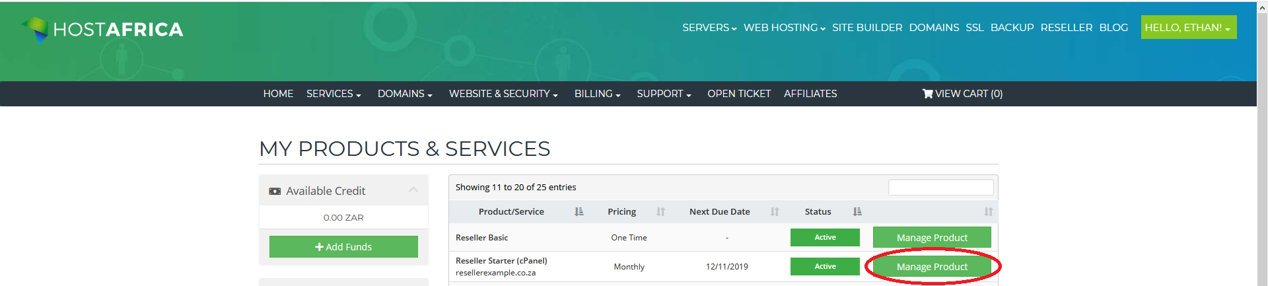This screenshot has width=1268, height=286.
Task: Click the 12/11/2019 due date
Action: (x=726, y=267)
